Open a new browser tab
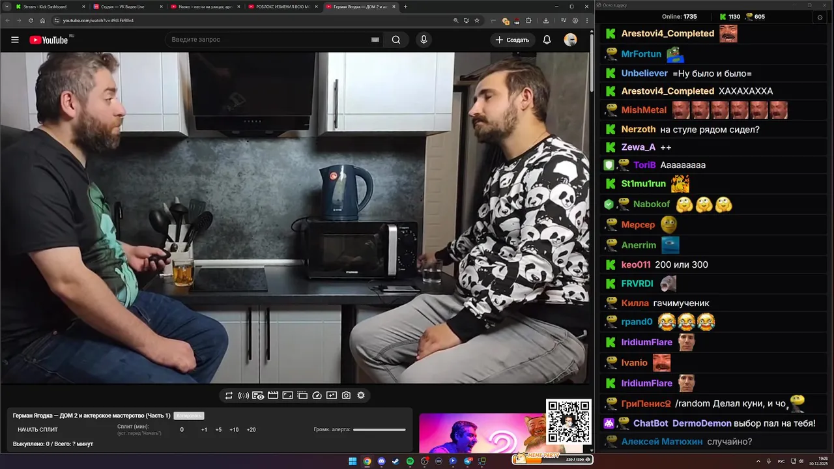This screenshot has width=834, height=469. (405, 7)
